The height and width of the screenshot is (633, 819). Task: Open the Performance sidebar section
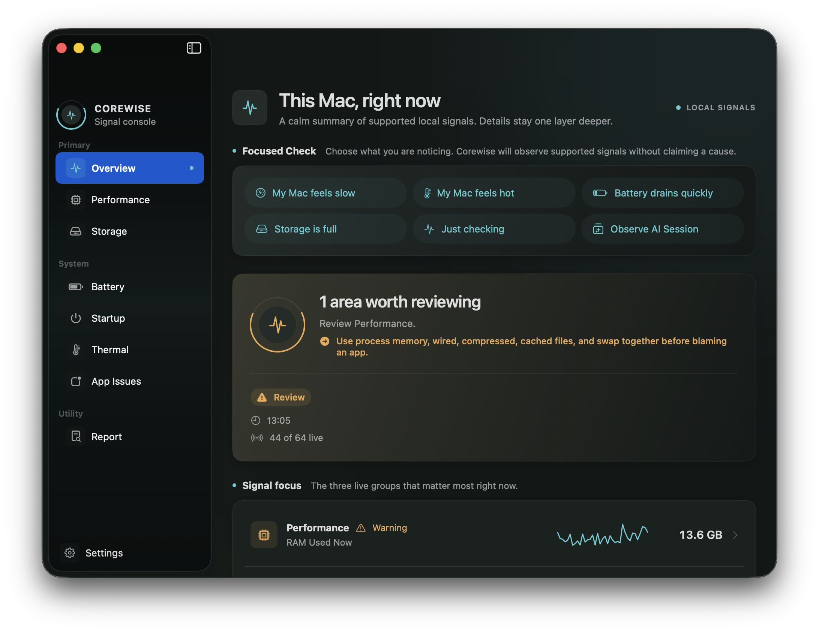point(130,200)
